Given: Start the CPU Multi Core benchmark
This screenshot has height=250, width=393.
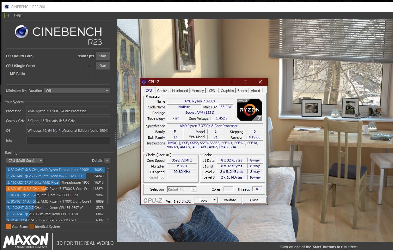Looking at the screenshot, I should click(x=103, y=56).
